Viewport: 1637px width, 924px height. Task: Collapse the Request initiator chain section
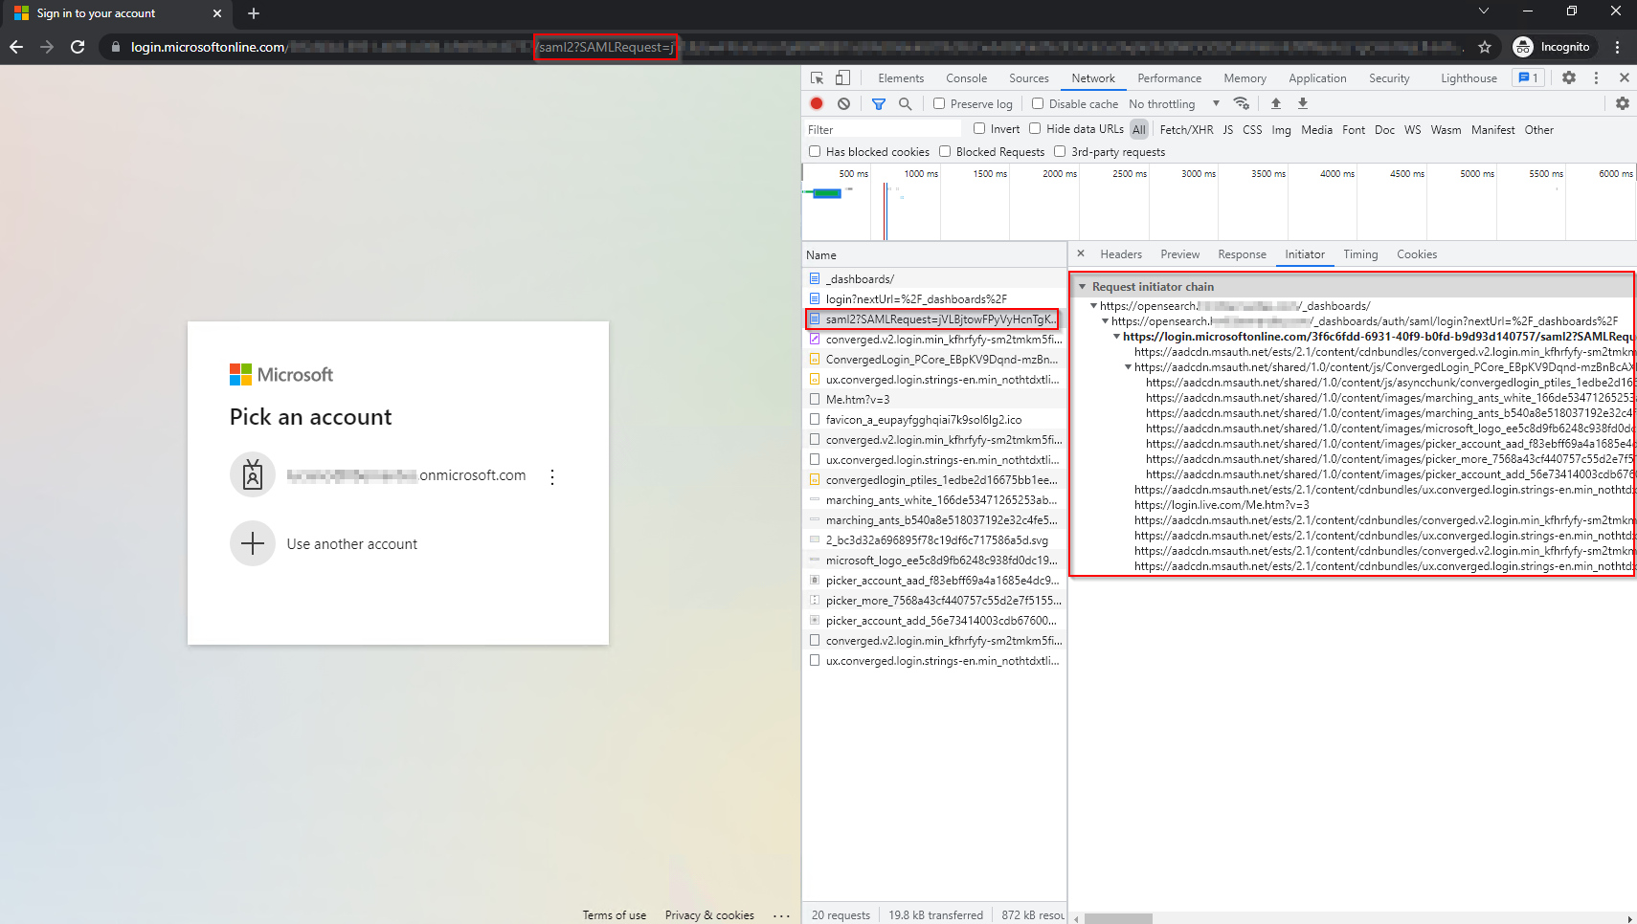coord(1082,286)
